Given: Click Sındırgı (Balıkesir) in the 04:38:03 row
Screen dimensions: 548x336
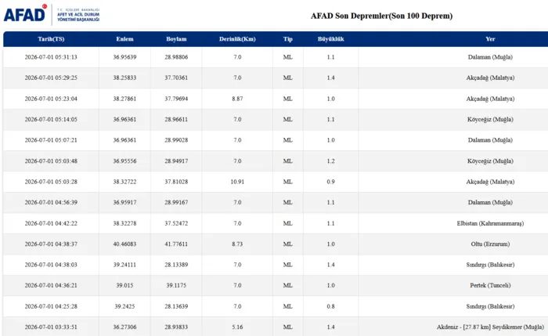Looking at the screenshot, I should coord(490,265).
